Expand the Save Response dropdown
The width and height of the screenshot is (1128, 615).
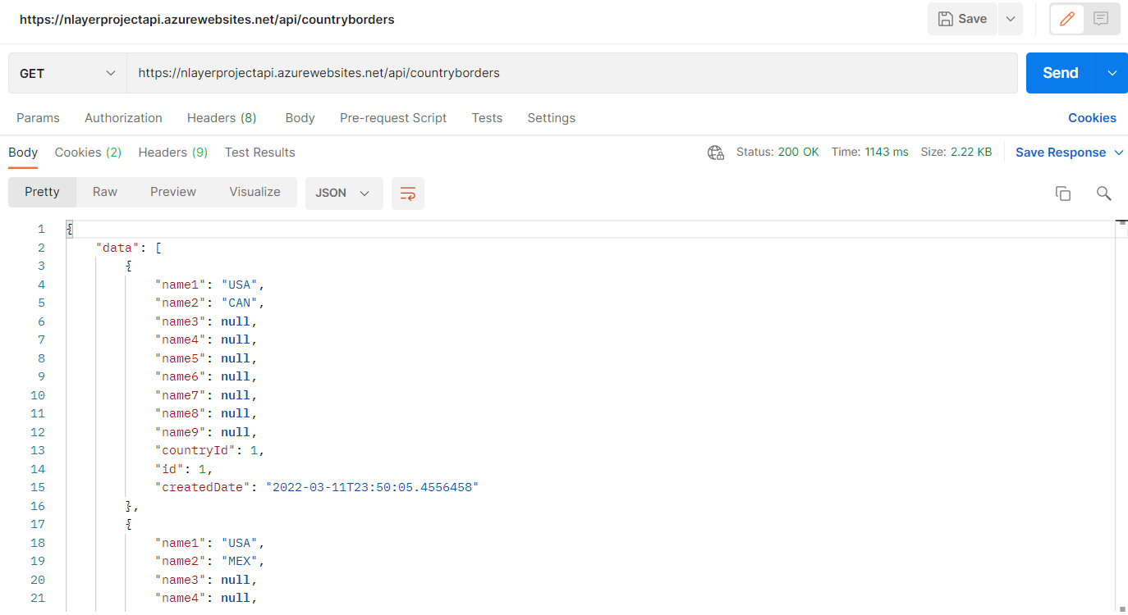coord(1118,152)
